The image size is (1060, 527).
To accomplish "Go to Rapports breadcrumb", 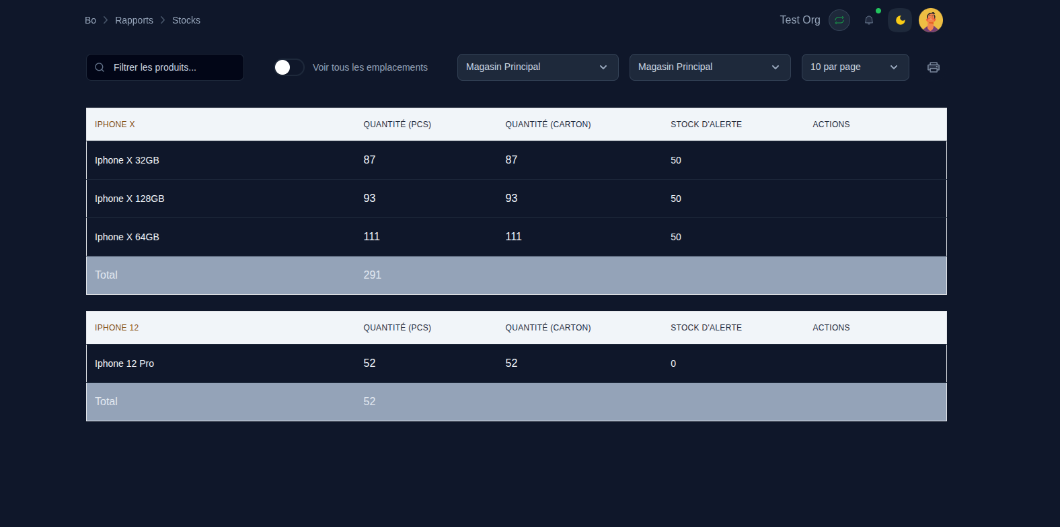I will click(x=134, y=20).
